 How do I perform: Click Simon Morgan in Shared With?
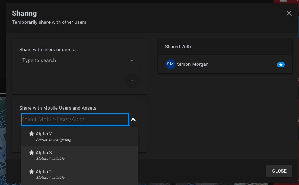(225, 64)
